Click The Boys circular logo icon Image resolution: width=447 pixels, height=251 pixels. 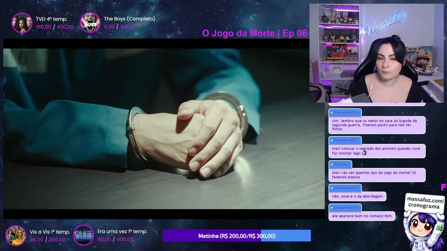coord(90,23)
